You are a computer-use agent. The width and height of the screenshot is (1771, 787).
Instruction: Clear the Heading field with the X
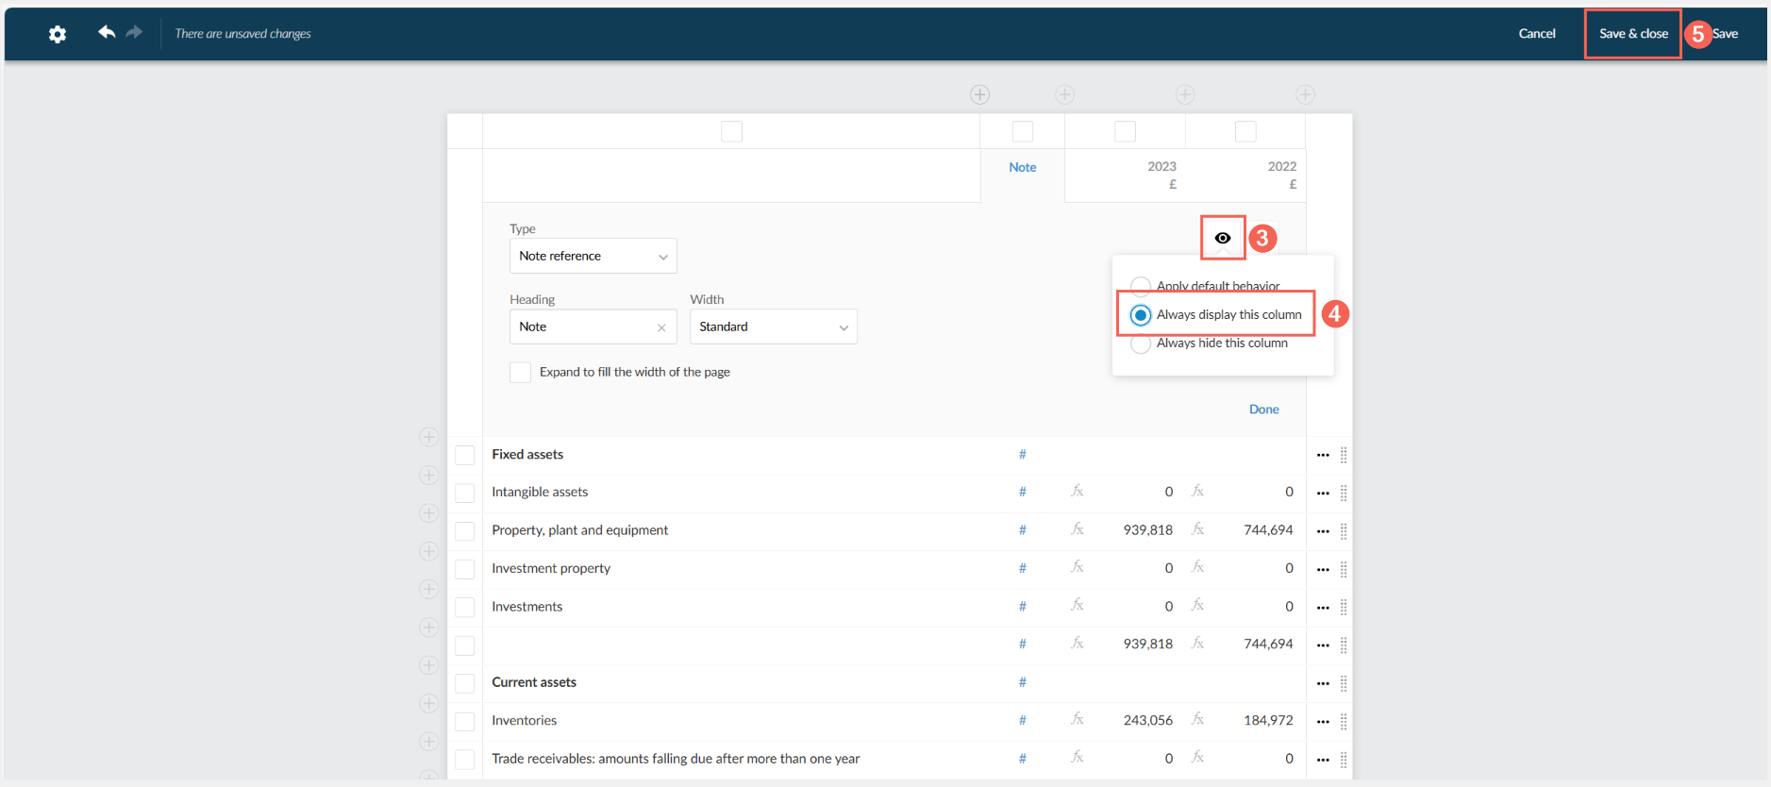click(661, 327)
